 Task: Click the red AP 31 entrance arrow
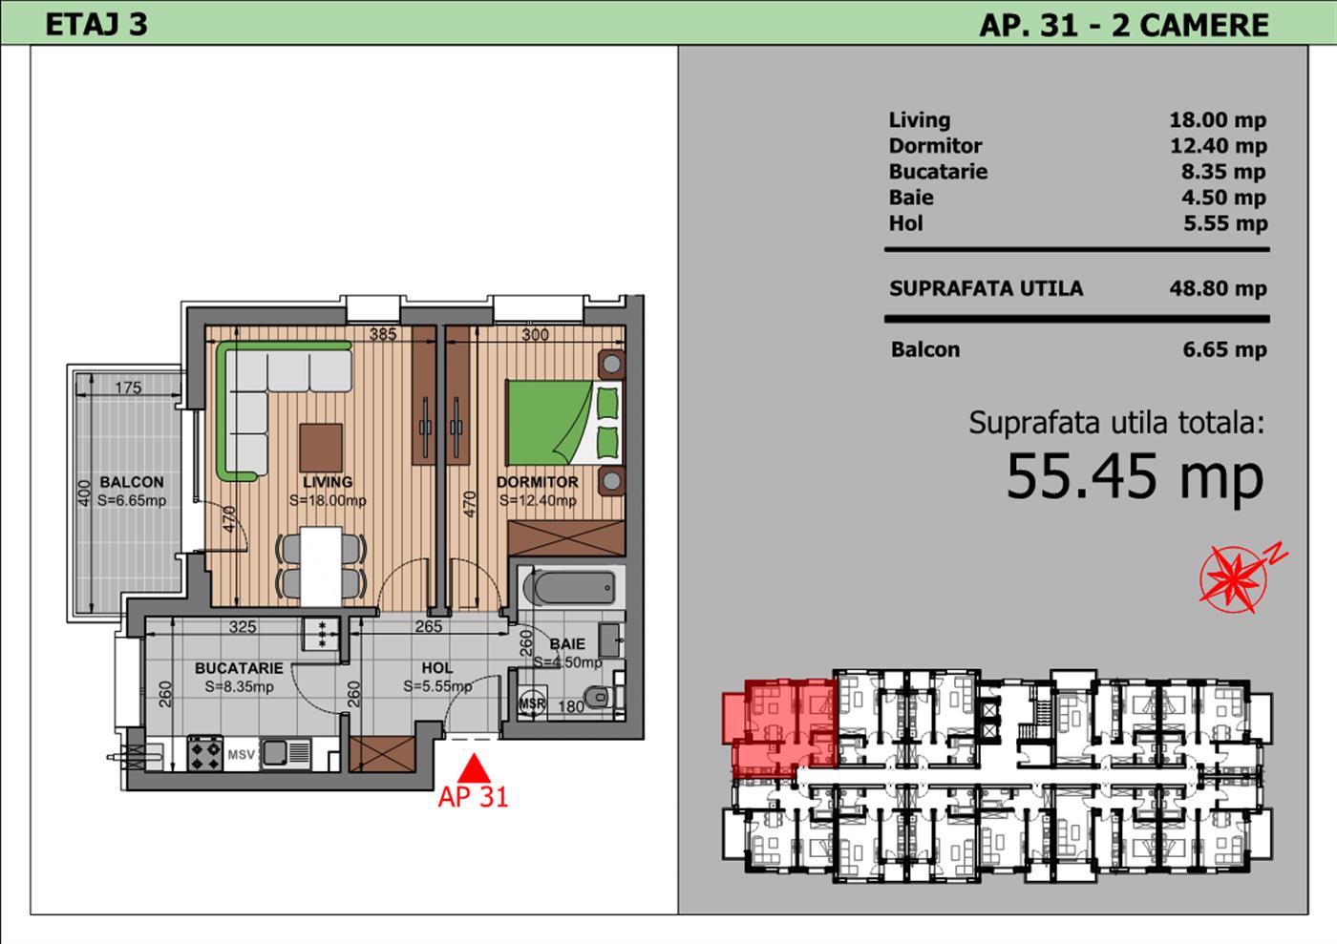click(x=474, y=767)
